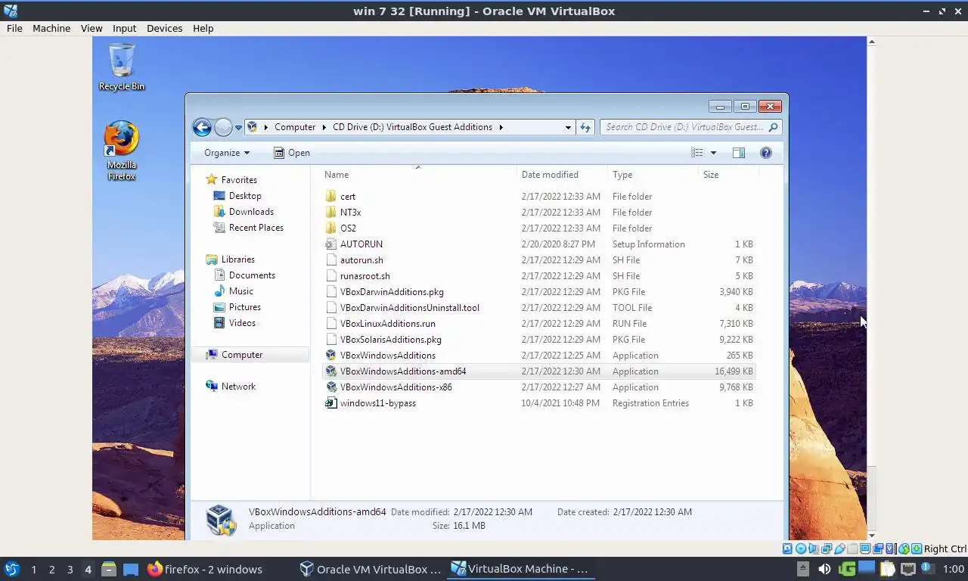Viewport: 968px width, 581px height.
Task: Open the address bar history dropdown
Action: point(568,127)
